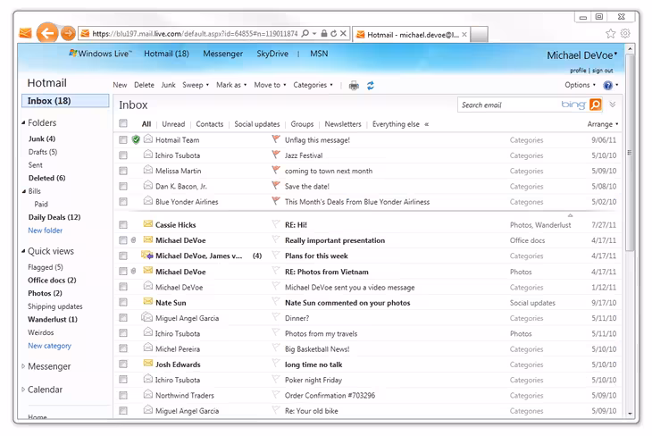Click the Junk toolbar button
This screenshot has width=652, height=436.
(168, 85)
